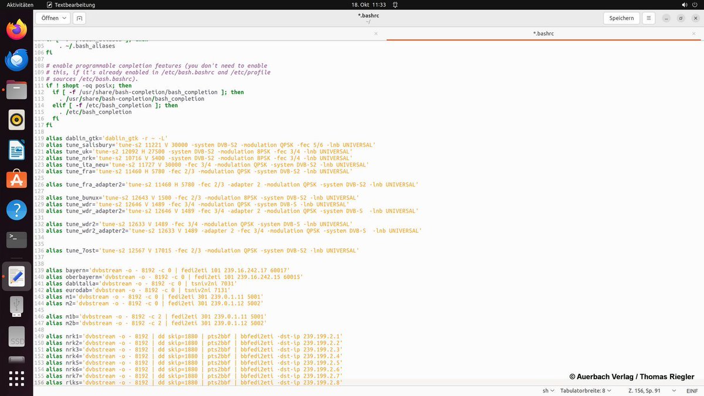This screenshot has width=704, height=396.
Task: Select the Text Editor dock icon
Action: tap(17, 276)
